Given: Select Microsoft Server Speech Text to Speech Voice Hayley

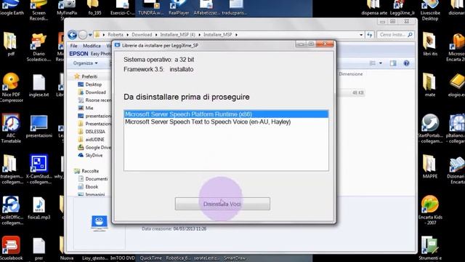Looking at the screenshot, I should (226, 122).
